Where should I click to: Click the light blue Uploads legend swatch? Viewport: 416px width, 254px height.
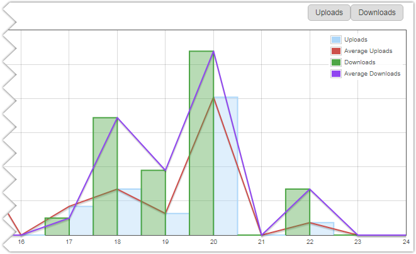[337, 40]
